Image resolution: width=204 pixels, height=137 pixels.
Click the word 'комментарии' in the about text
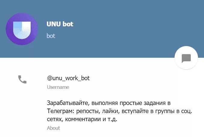point(83,119)
